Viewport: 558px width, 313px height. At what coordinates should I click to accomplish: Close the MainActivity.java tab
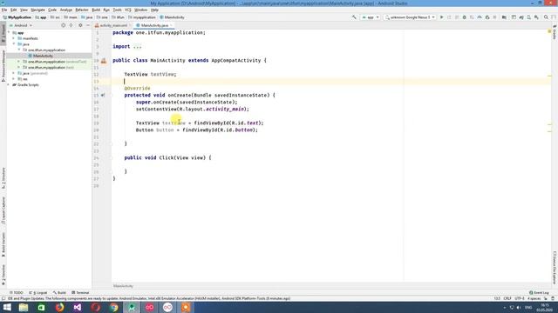coord(171,25)
